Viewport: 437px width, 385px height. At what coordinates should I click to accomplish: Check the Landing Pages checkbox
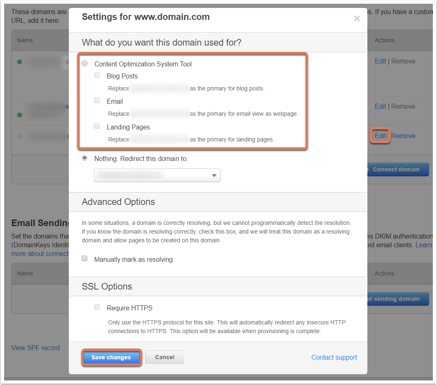point(97,126)
